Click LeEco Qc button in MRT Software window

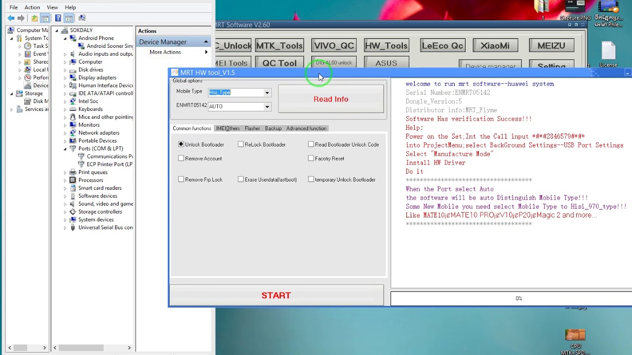(442, 45)
